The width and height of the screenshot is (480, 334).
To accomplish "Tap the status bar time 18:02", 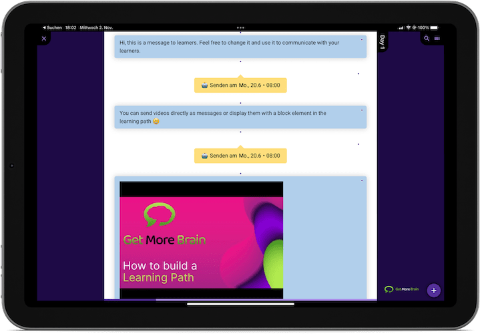I will (71, 27).
